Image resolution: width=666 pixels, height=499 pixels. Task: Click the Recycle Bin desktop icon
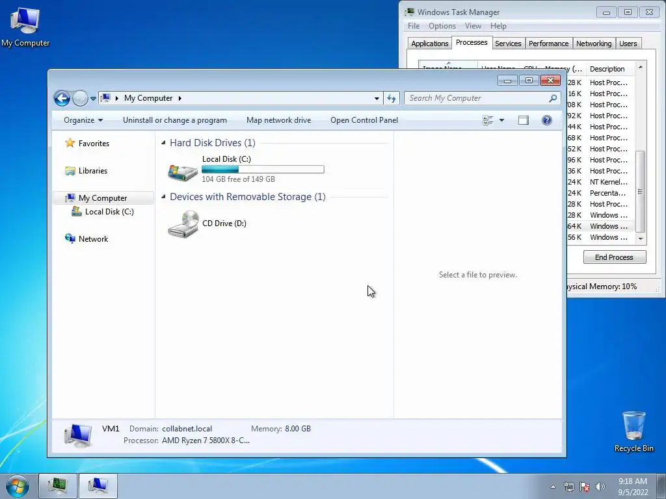point(633,432)
